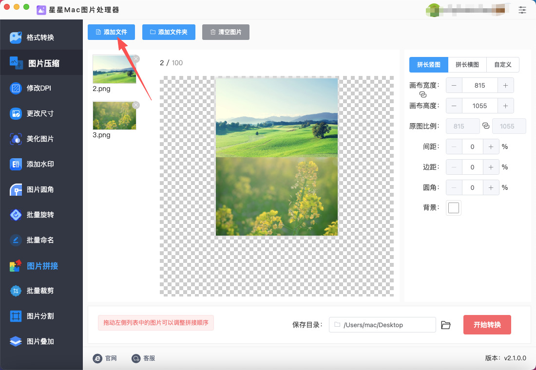
Task: Edit the 间距 spacing value field
Action: (x=473, y=147)
